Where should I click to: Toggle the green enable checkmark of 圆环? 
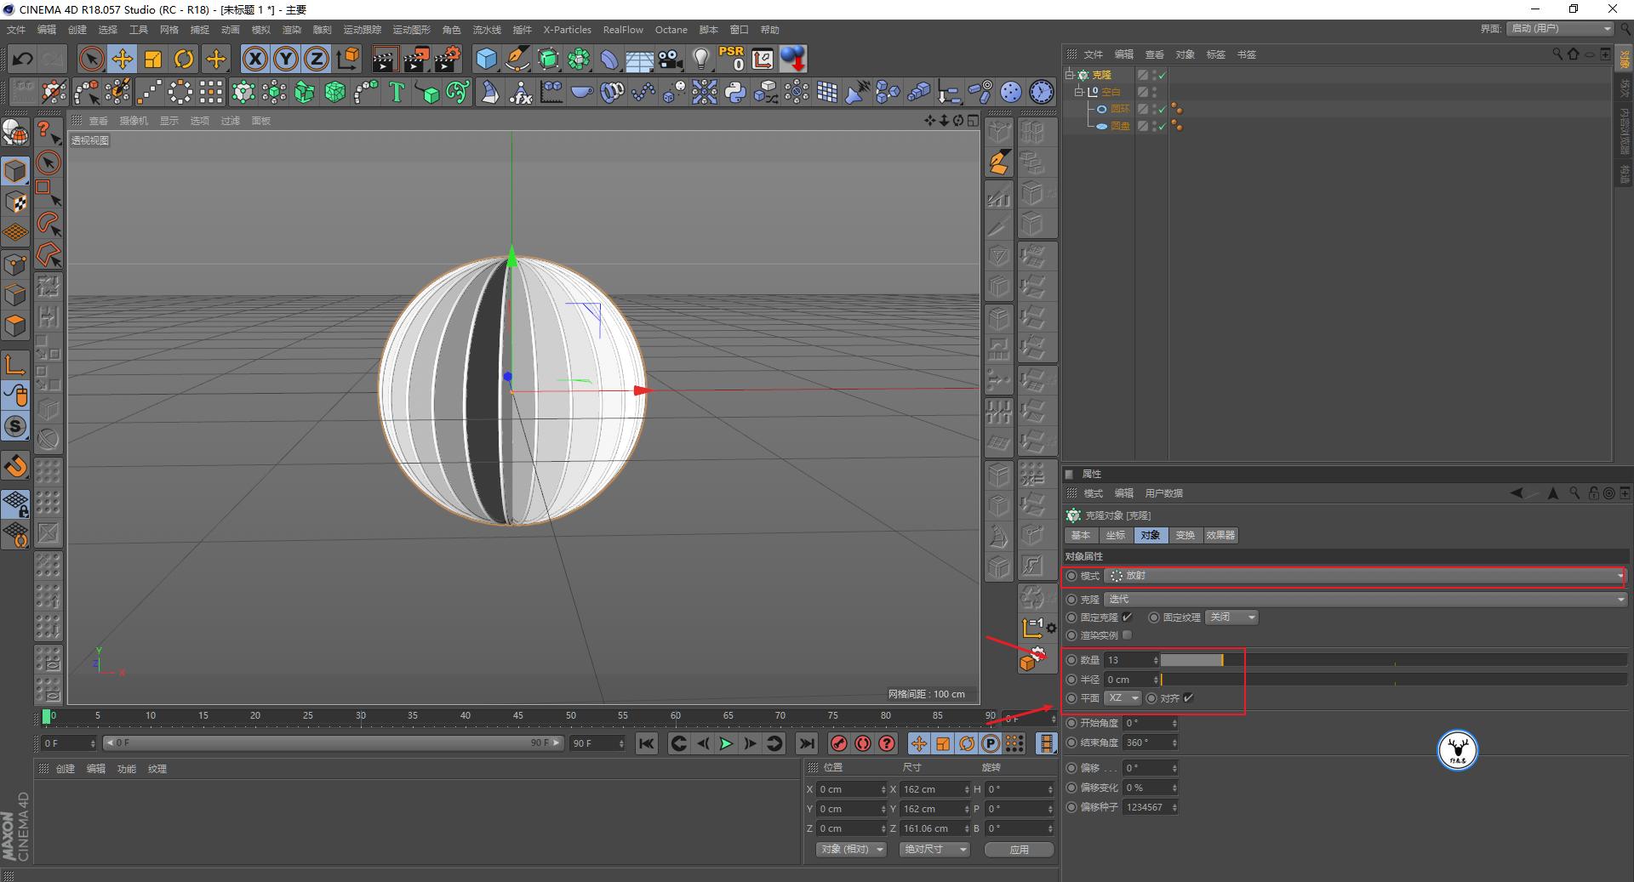click(x=1163, y=109)
